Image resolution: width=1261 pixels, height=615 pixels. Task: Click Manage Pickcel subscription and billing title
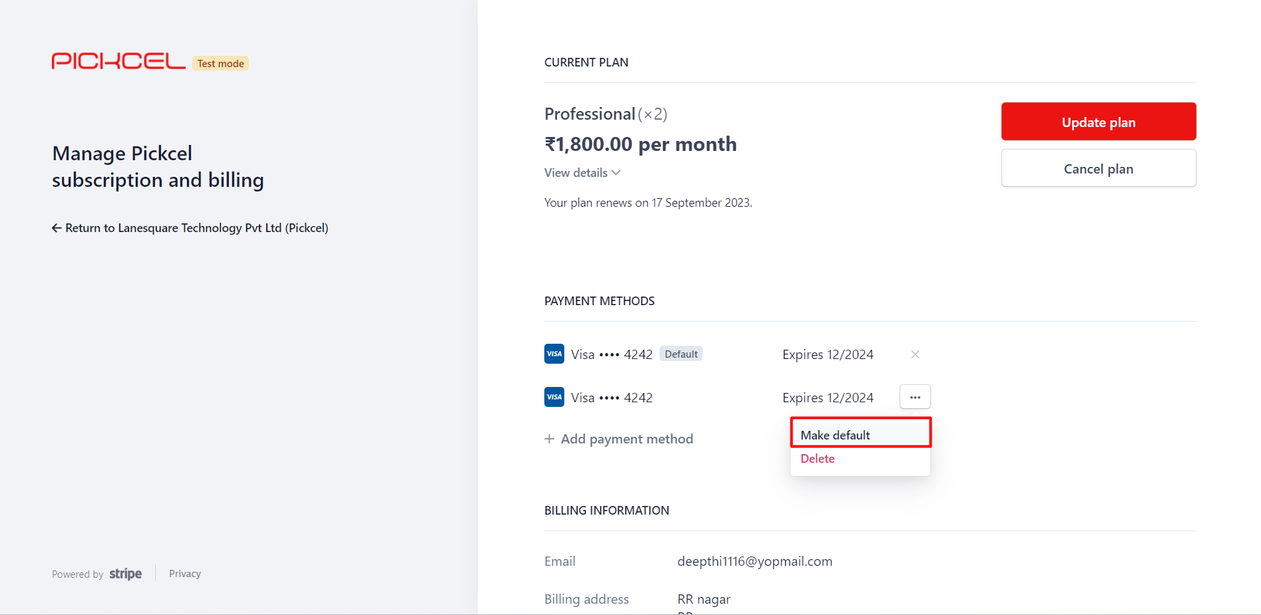click(x=158, y=167)
